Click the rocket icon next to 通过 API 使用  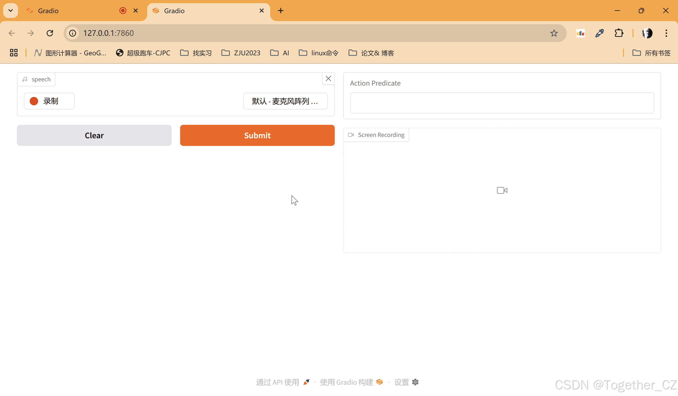coord(306,382)
